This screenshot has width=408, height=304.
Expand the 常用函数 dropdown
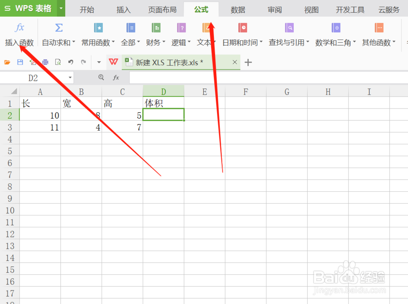click(113, 42)
